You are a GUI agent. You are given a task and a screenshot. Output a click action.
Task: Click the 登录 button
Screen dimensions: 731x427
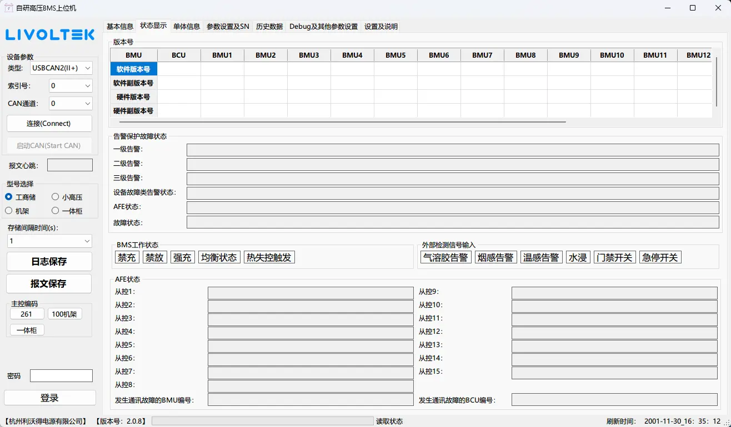click(x=49, y=398)
